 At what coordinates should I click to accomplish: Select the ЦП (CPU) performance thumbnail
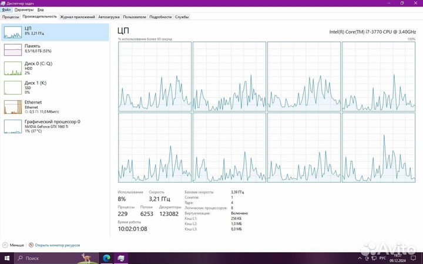pos(55,32)
